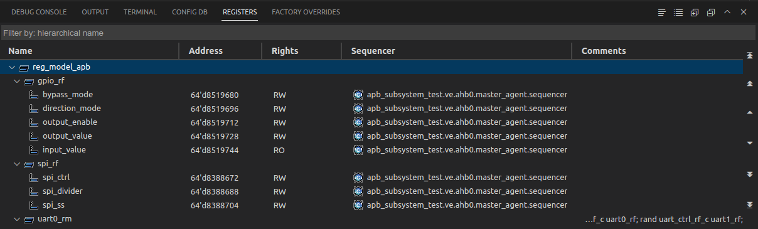
Task: Click address 64'd8519680
Action: click(215, 95)
